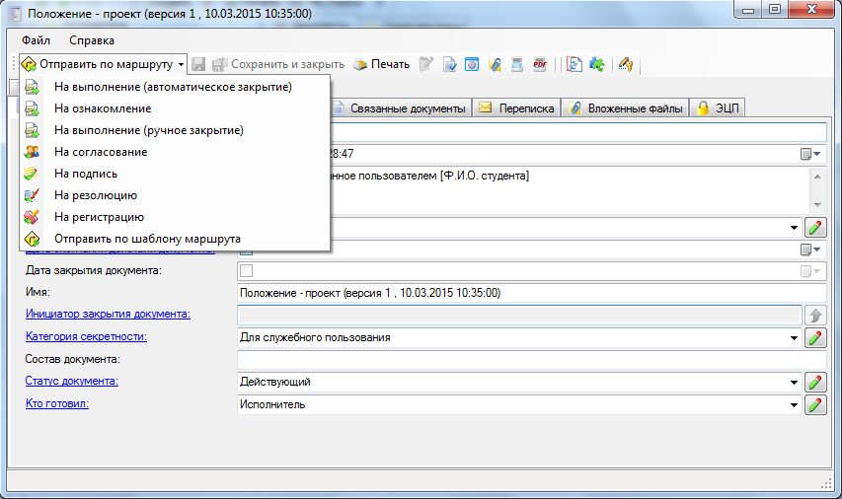This screenshot has height=499, width=842.
Task: Expand the Статус документа combo box
Action: coord(794,383)
